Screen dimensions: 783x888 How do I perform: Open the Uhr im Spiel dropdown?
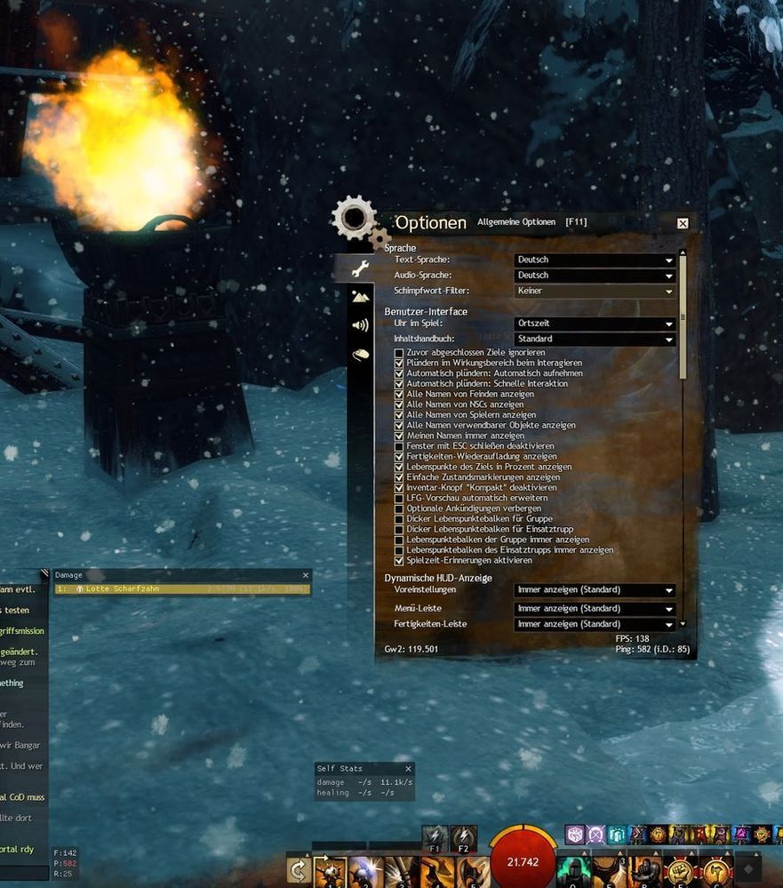[595, 324]
